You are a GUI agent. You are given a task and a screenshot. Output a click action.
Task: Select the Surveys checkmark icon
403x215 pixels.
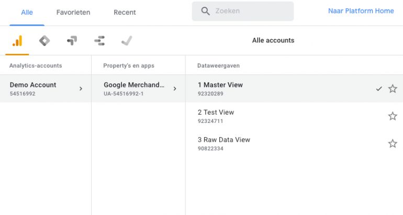point(127,41)
